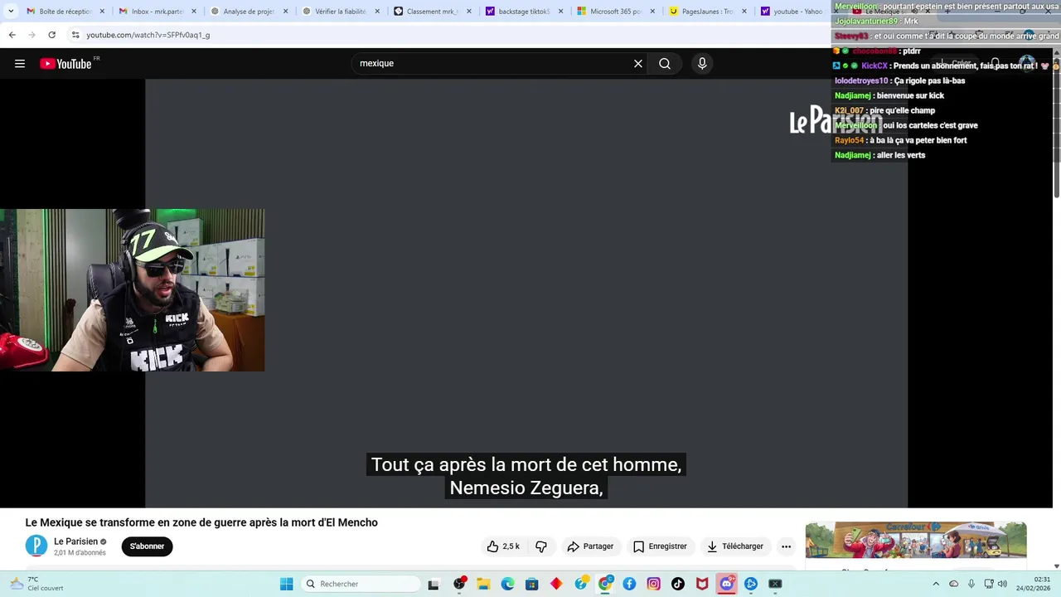The width and height of the screenshot is (1061, 597).
Task: Switch to the "backstage tiktok" tab
Action: [523, 12]
